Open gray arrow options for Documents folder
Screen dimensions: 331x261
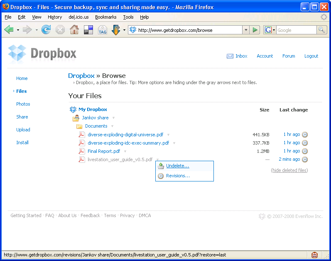pos(112,126)
